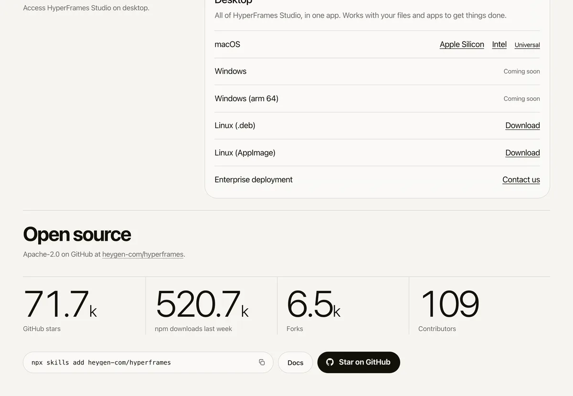573x396 pixels.
Task: Download the macOS Universal build
Action: (x=527, y=45)
